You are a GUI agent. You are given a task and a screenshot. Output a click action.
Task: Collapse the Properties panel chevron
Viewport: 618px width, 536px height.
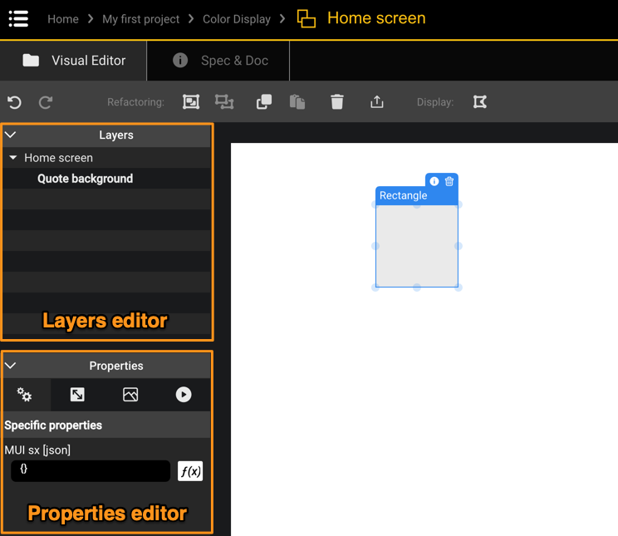coord(11,366)
